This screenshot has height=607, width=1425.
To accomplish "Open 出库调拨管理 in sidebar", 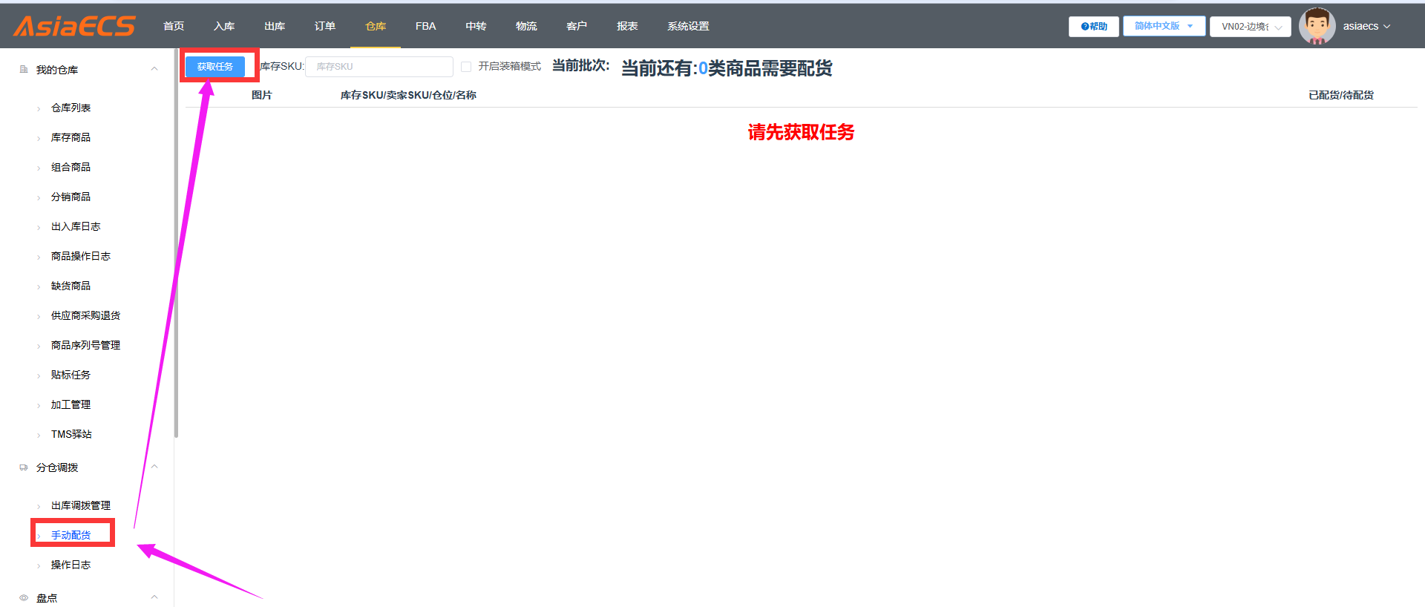I will (x=81, y=505).
